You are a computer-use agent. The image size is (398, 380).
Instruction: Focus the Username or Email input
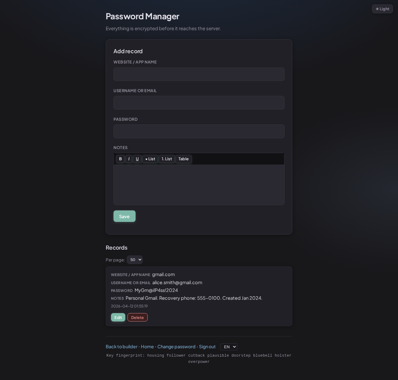click(199, 103)
